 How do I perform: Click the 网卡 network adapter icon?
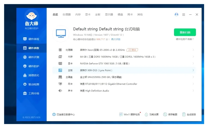pyautogui.click(x=60, y=84)
